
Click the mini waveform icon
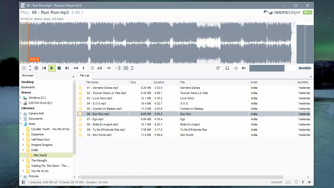click(x=305, y=68)
